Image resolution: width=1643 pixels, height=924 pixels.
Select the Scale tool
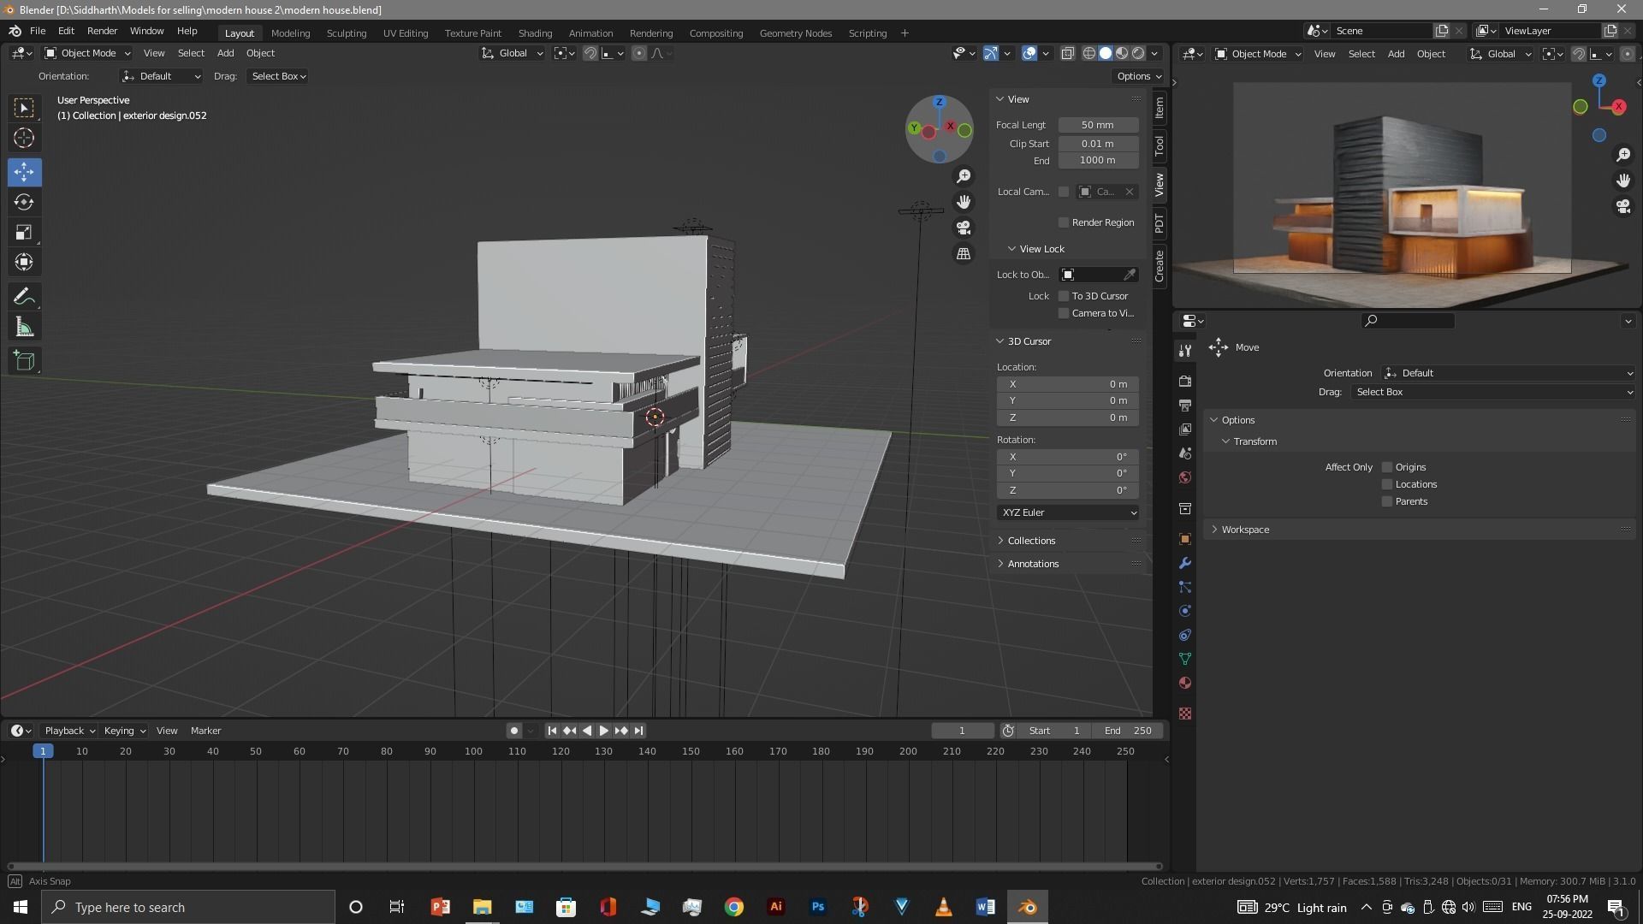point(24,233)
